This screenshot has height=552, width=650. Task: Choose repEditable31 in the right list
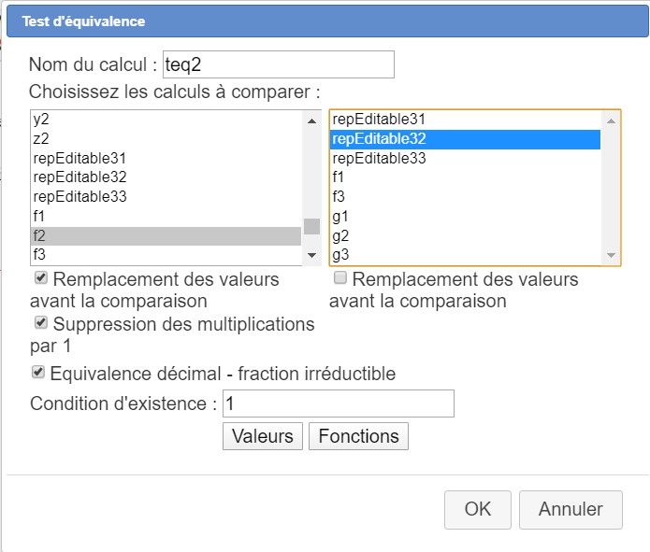[x=379, y=120]
